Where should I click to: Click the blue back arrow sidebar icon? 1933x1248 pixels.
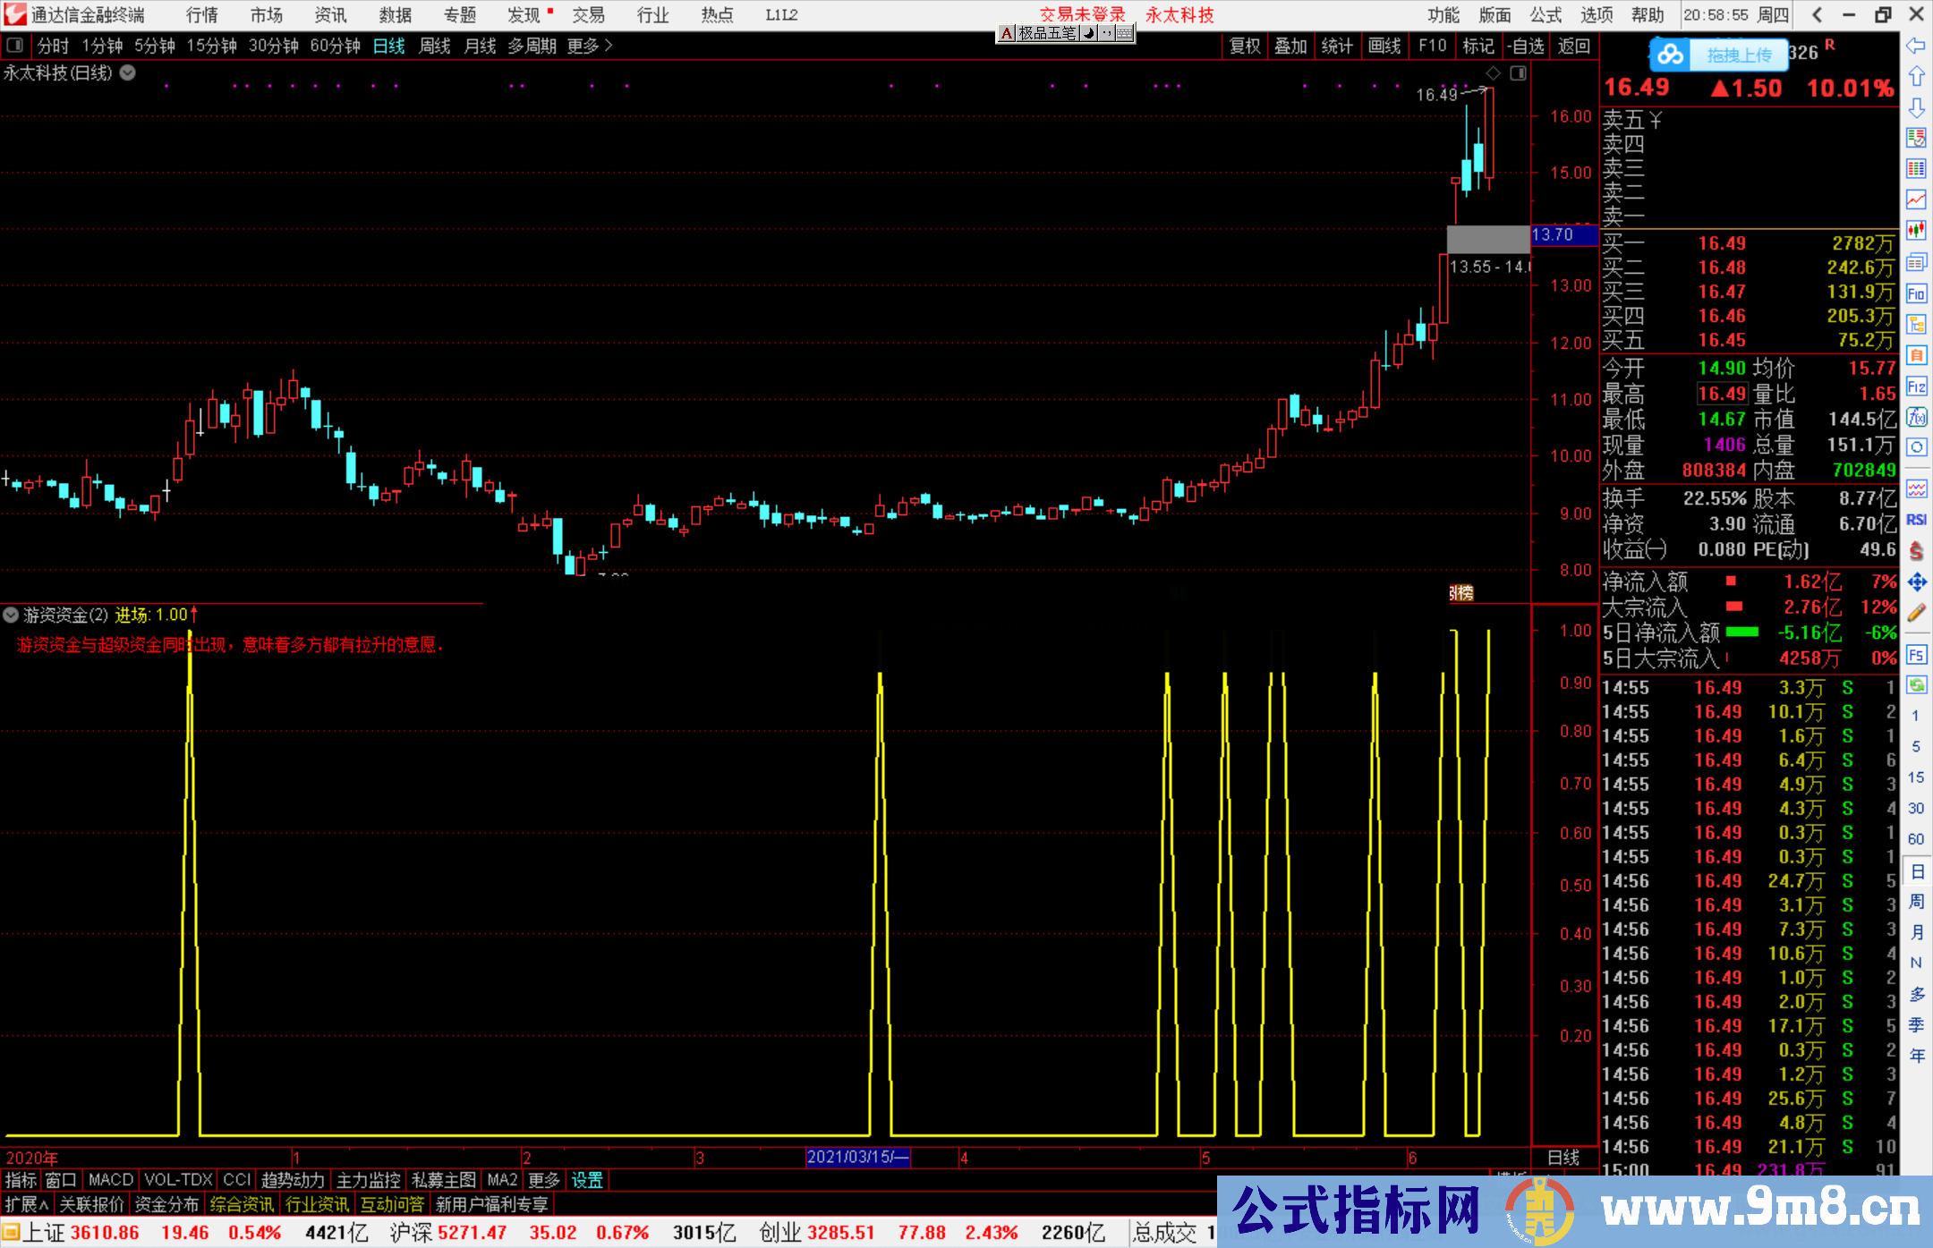pyautogui.click(x=1916, y=46)
